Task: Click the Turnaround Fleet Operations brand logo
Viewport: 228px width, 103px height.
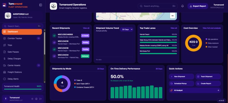Action: pyautogui.click(x=4, y=5)
